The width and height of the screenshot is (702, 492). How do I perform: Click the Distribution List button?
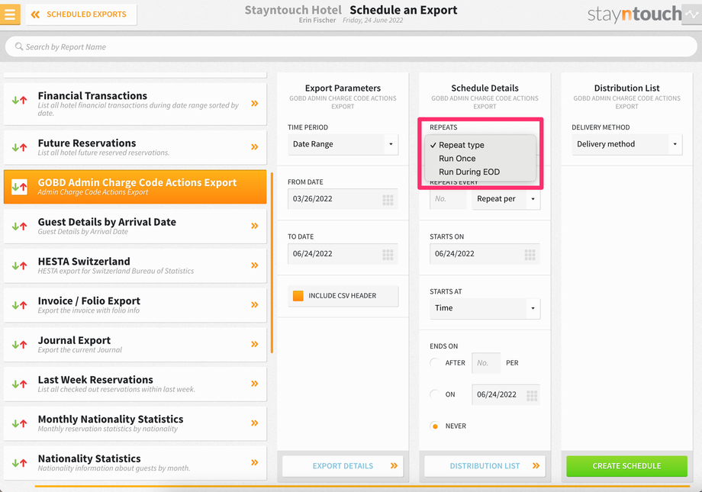(485, 466)
